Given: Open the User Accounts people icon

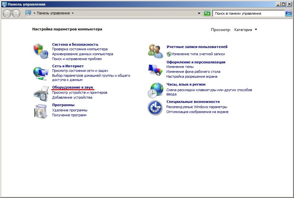Looking at the screenshot, I should click(155, 51).
